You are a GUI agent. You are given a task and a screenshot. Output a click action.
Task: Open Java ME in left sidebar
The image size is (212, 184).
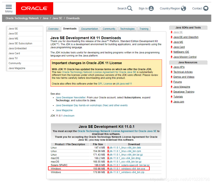24,39
